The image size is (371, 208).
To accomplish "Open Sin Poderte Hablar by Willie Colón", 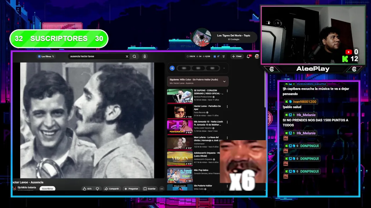I will pos(203,186).
